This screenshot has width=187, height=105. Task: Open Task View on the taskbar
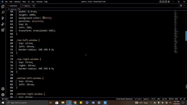[51, 103]
